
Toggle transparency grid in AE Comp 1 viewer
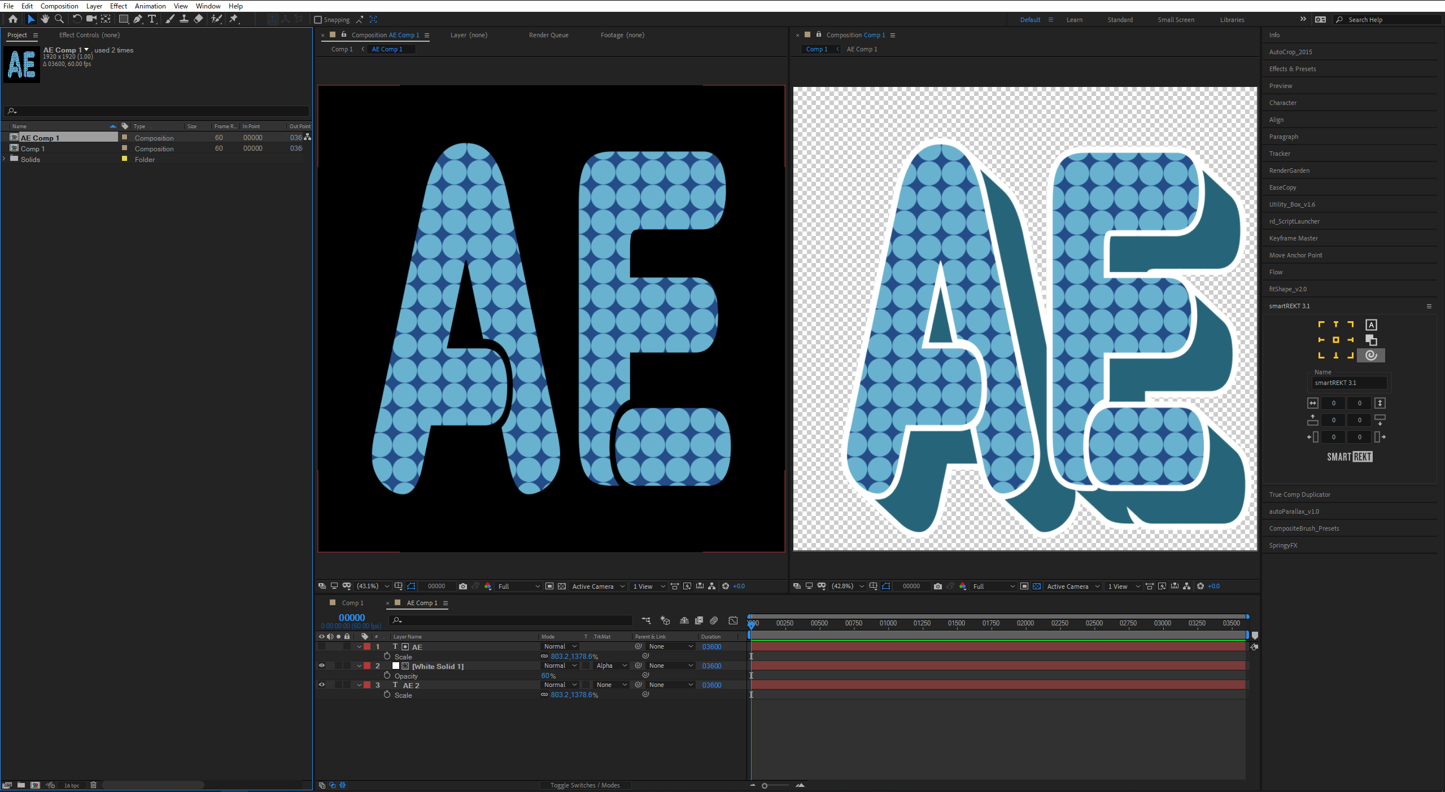(x=562, y=586)
